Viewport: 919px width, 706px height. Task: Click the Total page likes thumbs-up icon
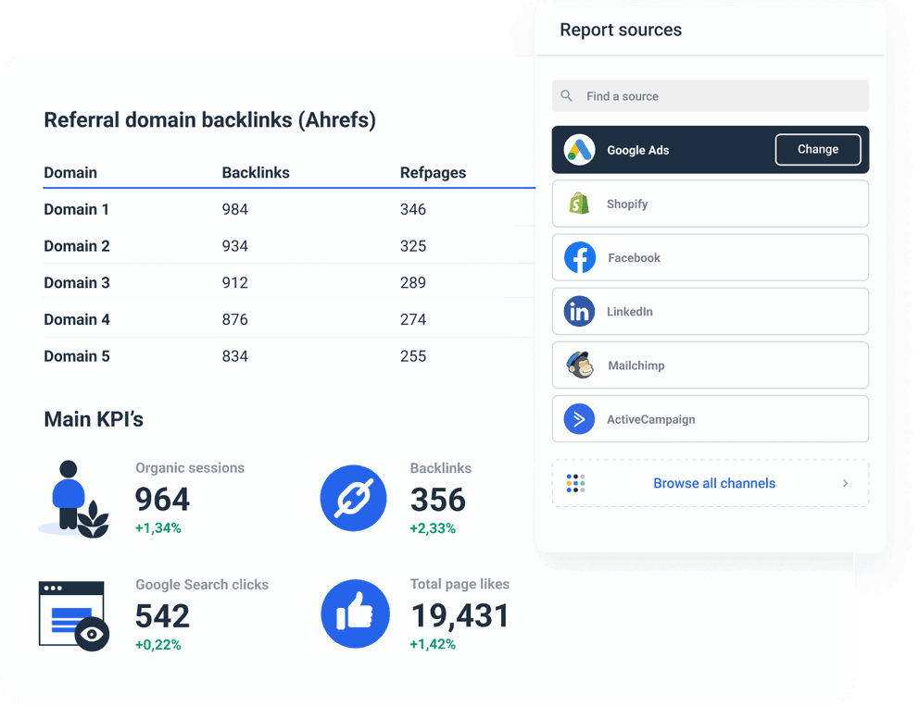coord(355,614)
